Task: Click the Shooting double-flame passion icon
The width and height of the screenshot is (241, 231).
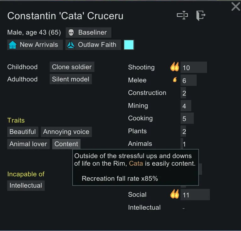Action: 175,67
